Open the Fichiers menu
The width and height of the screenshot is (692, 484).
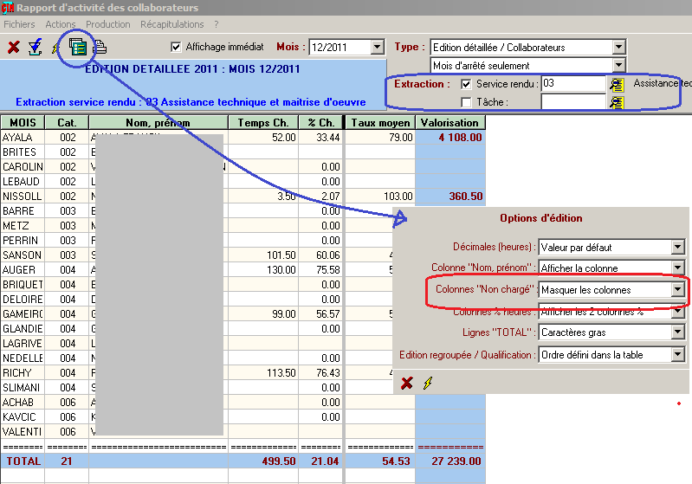pos(19,24)
